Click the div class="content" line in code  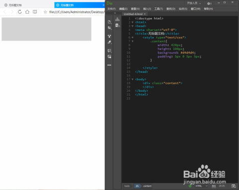(162, 83)
